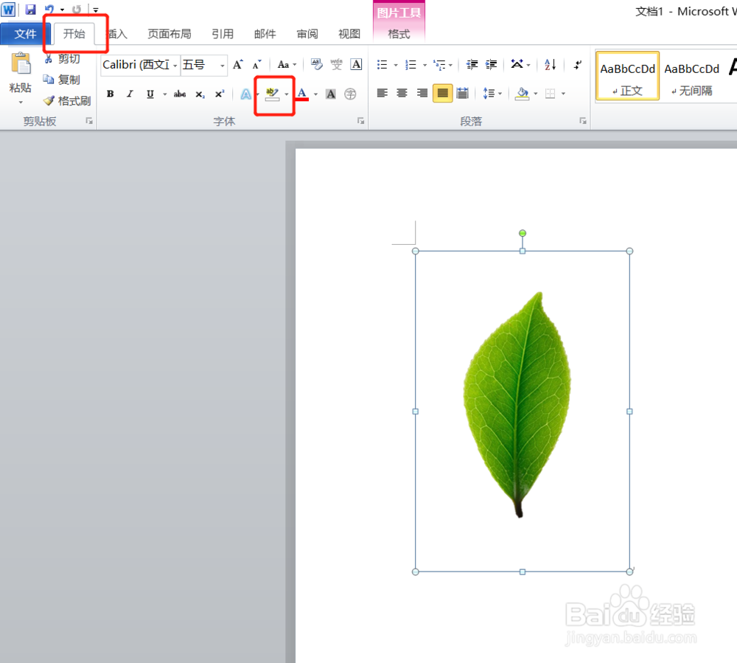Click the 格式刷 format painter button
This screenshot has height=663, width=737.
67,100
